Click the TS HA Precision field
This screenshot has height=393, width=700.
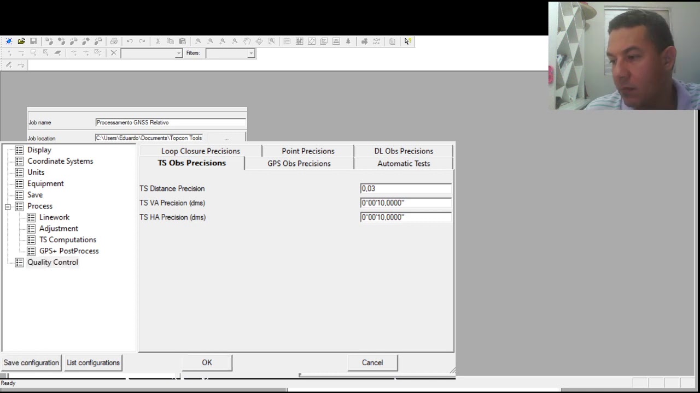click(406, 217)
